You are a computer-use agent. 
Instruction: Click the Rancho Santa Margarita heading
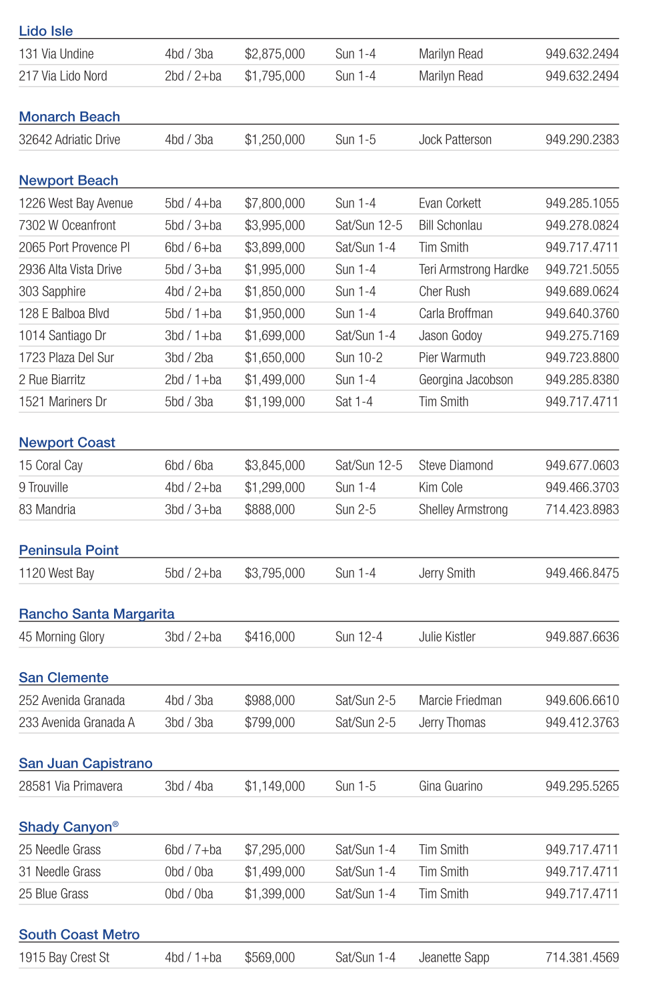click(x=97, y=614)
